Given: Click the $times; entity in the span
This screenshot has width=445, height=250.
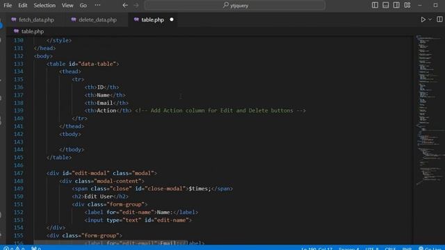Looking at the screenshot, I should 200,188.
